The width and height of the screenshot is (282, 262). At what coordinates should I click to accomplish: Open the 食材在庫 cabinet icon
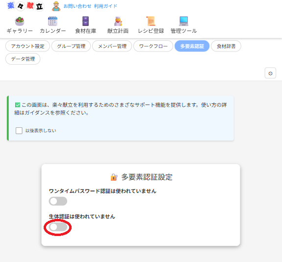click(x=85, y=21)
